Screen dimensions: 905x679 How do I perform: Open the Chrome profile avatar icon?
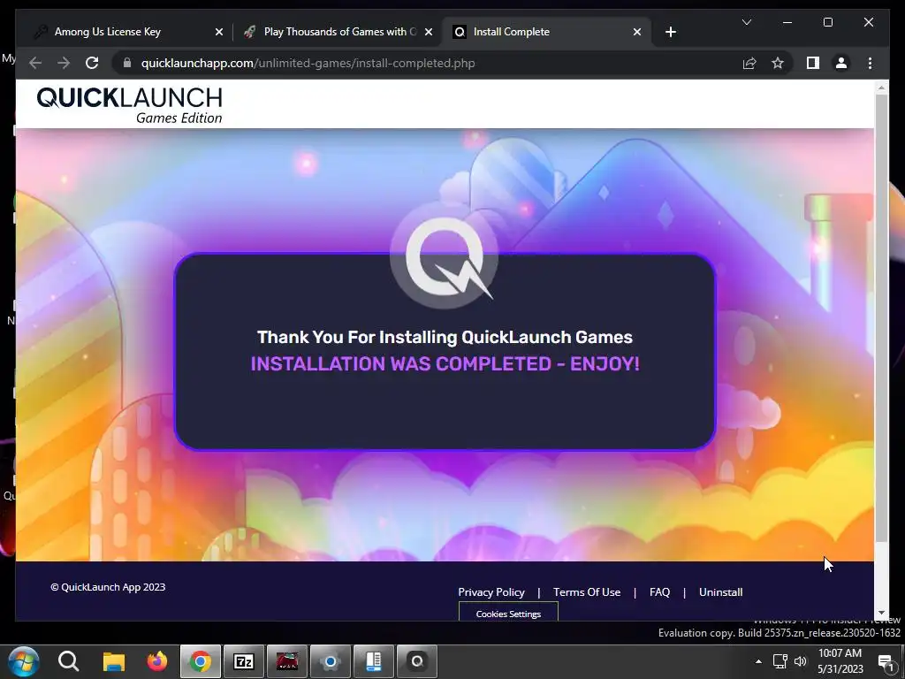[x=841, y=63]
